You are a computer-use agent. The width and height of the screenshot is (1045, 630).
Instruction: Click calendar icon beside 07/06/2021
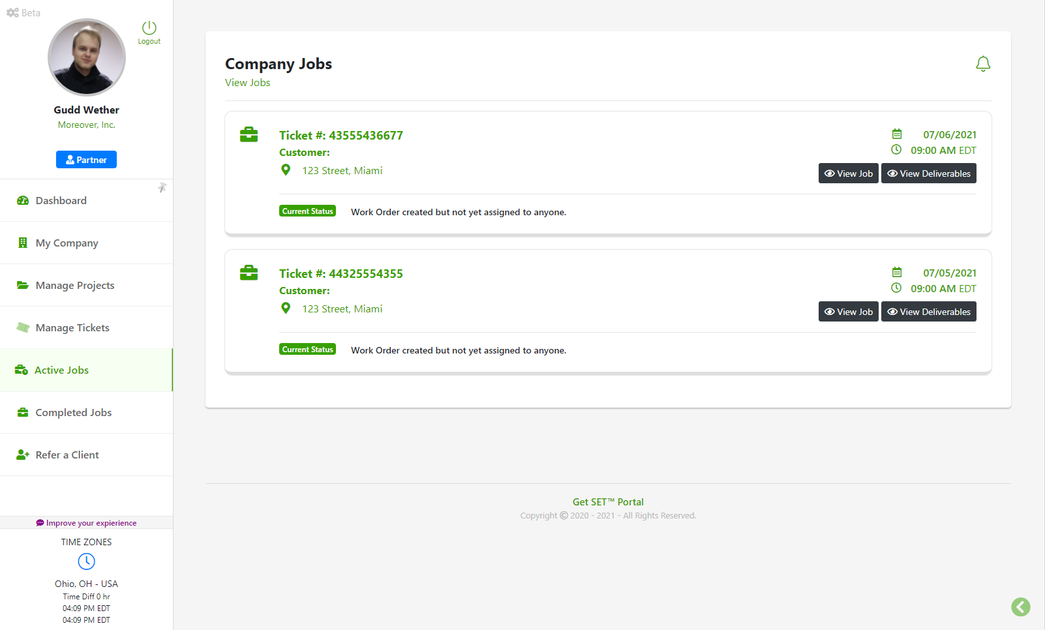click(897, 134)
